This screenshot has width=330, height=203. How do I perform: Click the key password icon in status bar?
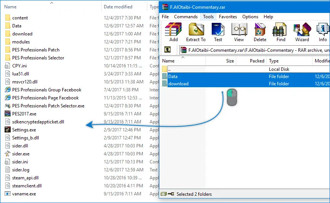(171, 194)
